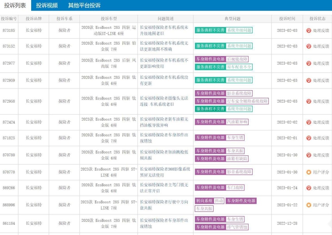Click the 车身生锈 tag in row 871825
The image size is (332, 235).
pos(235,138)
